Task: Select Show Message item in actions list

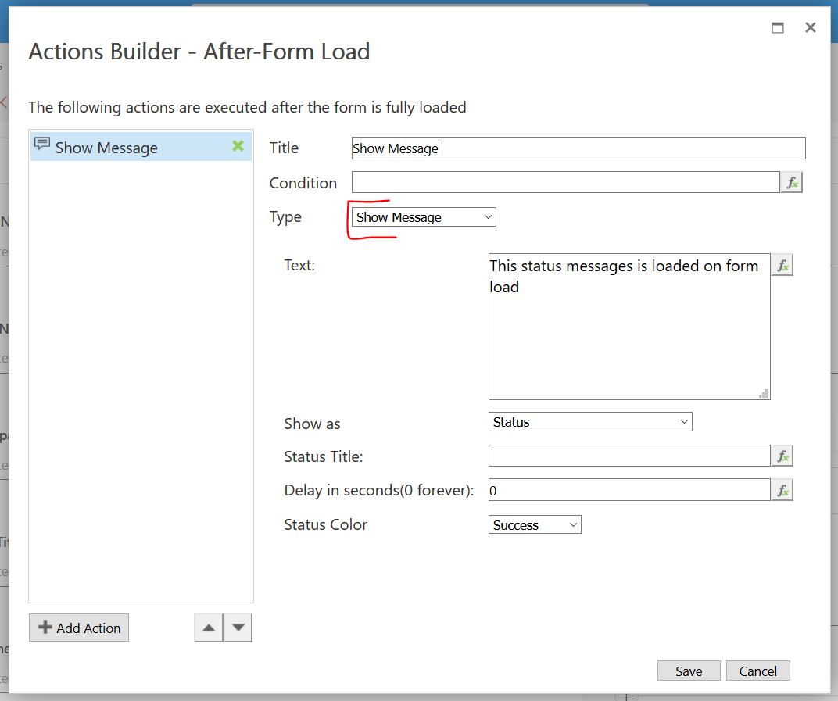Action: click(106, 148)
